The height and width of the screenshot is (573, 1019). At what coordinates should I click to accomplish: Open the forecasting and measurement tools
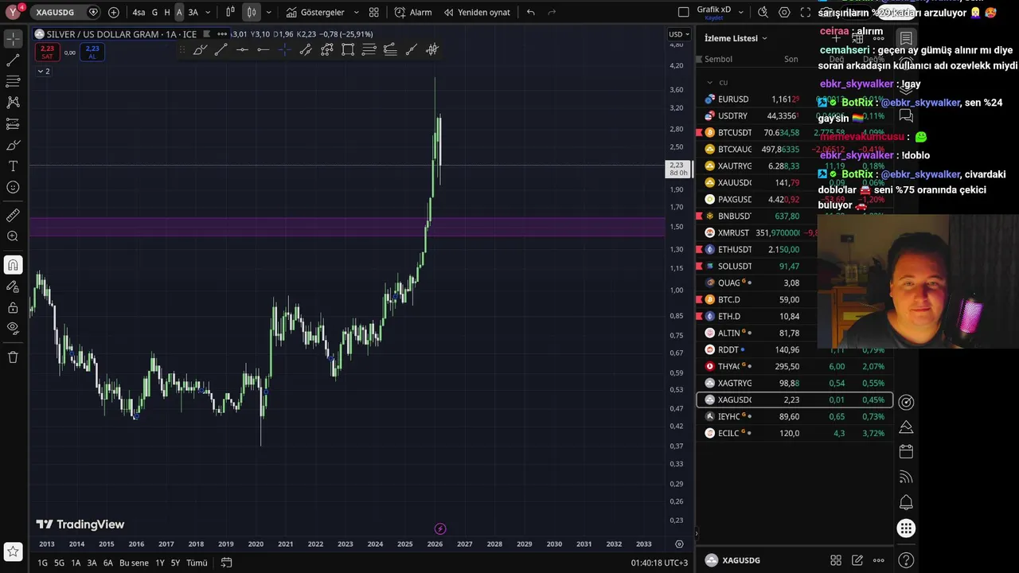click(x=13, y=124)
